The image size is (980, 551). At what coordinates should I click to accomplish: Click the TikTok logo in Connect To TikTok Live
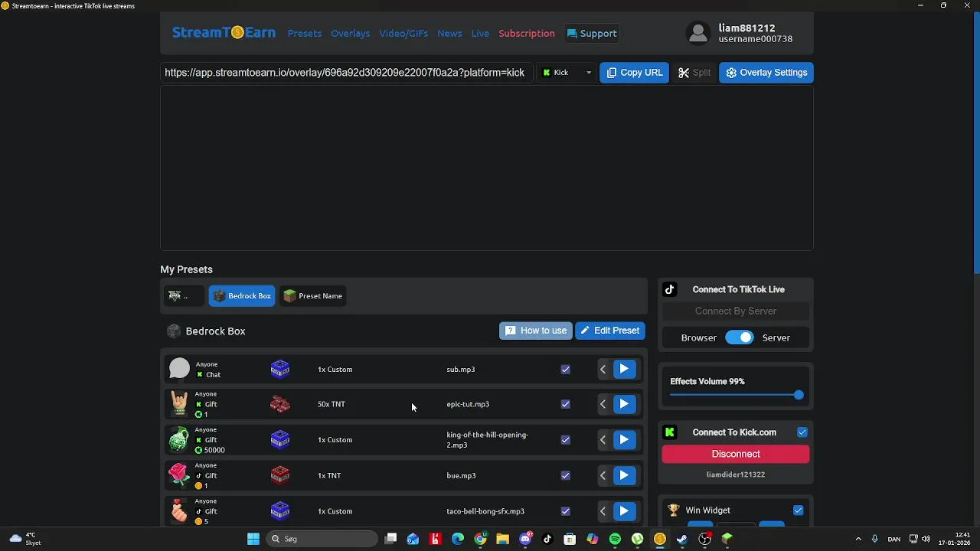(x=670, y=289)
